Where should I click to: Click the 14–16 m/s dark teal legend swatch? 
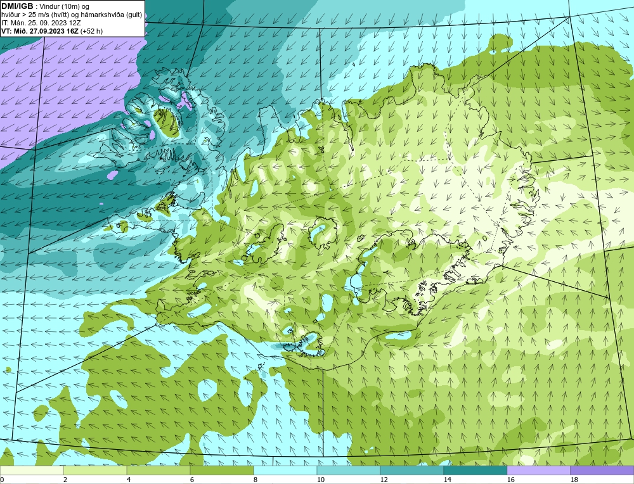(x=475, y=470)
